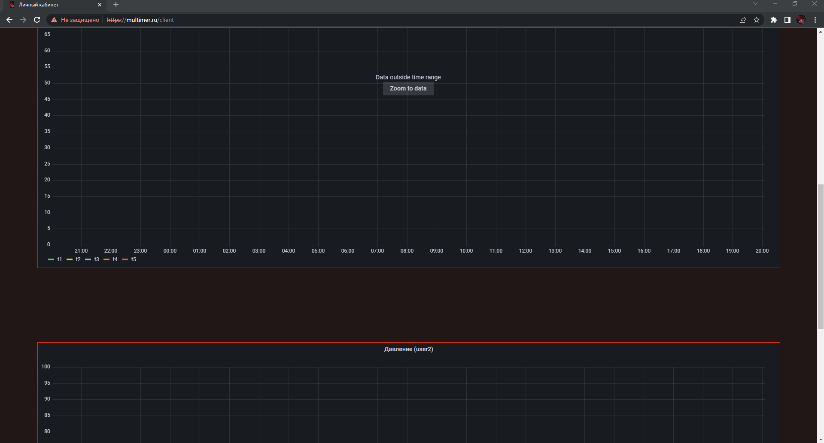824x443 pixels.
Task: Click the Zoom to data button
Action: coord(408,88)
